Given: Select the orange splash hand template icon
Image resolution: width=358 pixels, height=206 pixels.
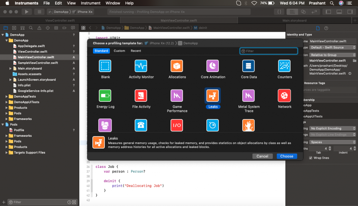Looking at the screenshot, I should (249, 125).
